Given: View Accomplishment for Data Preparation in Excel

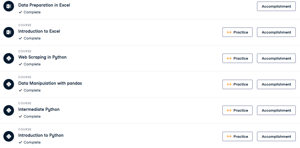Looking at the screenshot, I should click(276, 6).
